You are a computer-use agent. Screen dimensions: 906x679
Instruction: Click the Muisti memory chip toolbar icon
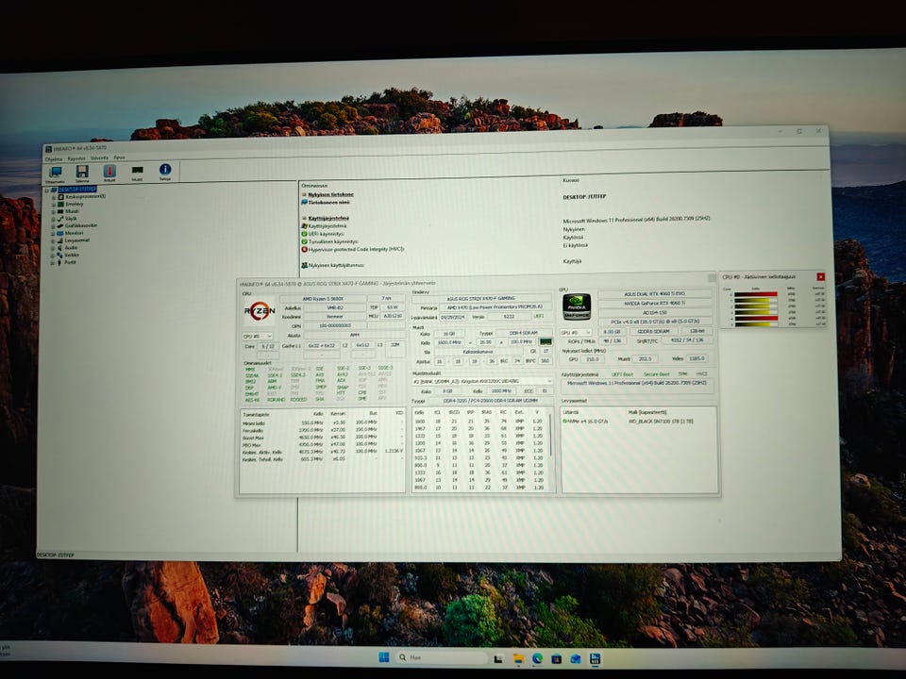tap(137, 171)
